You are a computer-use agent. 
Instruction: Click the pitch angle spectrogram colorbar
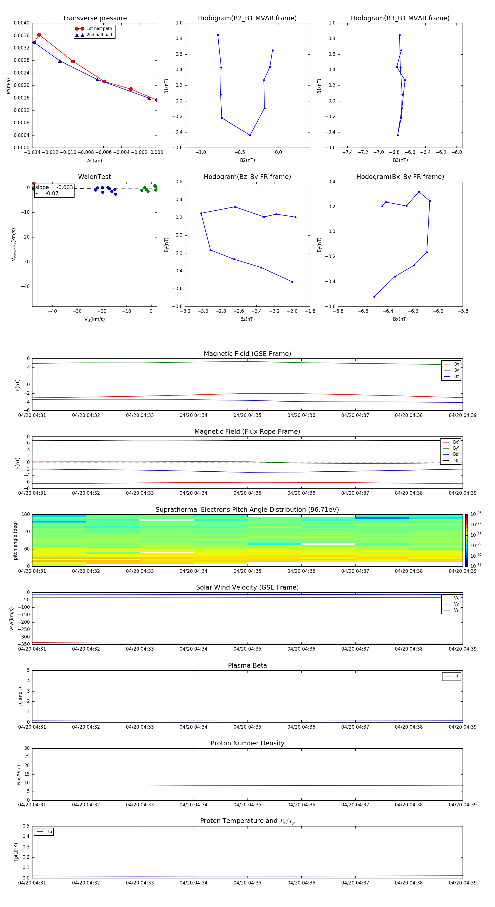coord(466,540)
